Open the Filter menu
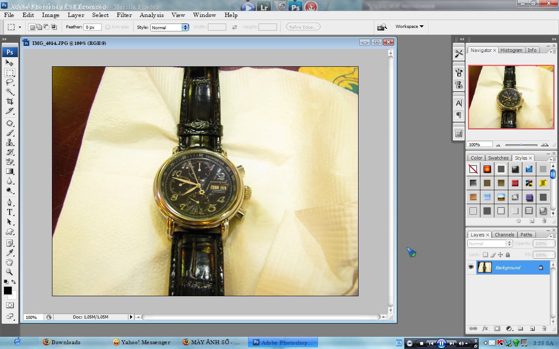559x349 pixels. [124, 15]
